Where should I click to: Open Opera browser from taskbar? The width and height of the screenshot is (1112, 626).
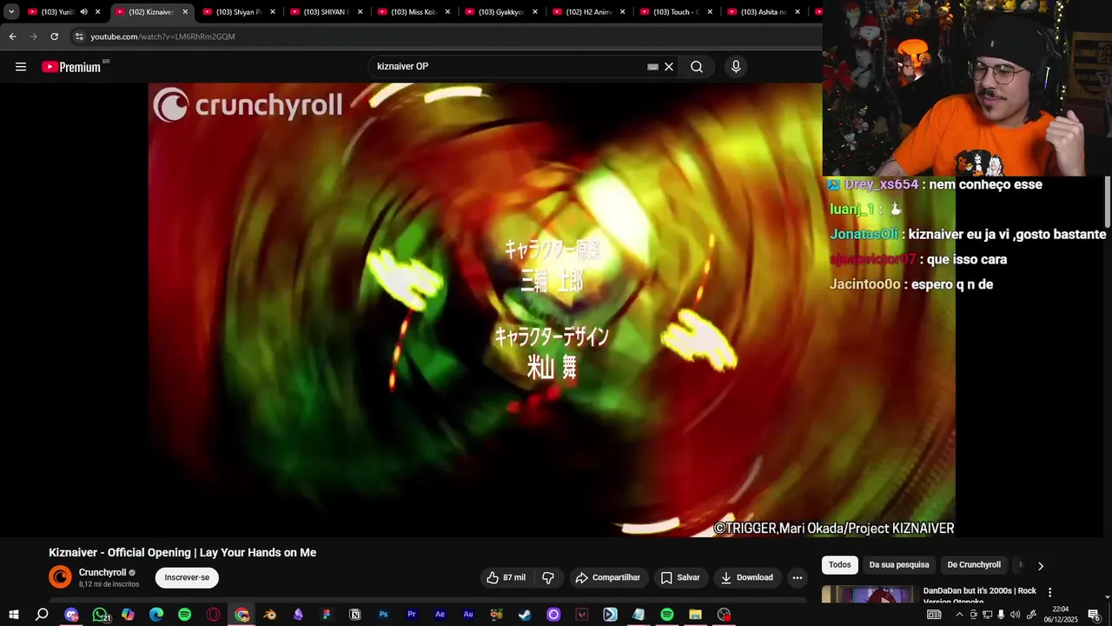tap(213, 615)
